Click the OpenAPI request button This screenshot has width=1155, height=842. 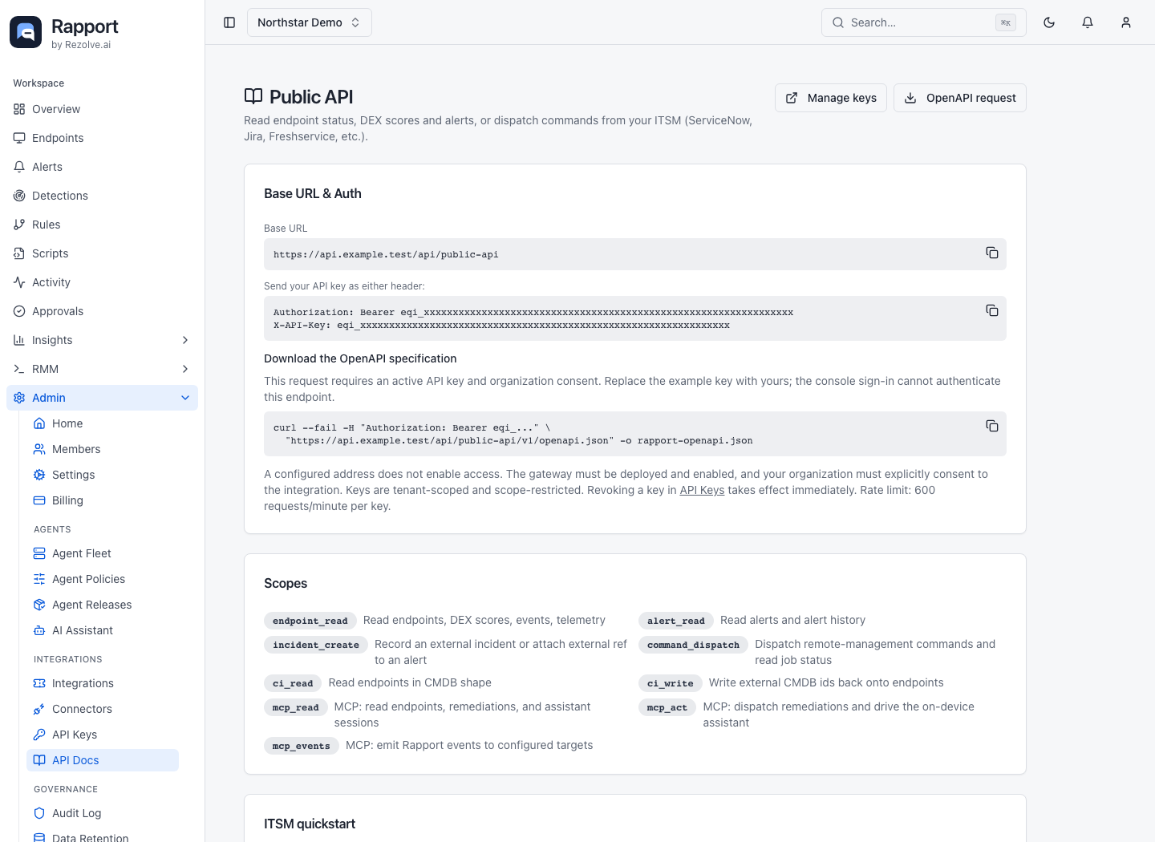pos(959,98)
